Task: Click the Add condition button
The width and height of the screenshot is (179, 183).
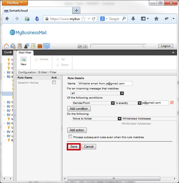Action: tap(79, 109)
